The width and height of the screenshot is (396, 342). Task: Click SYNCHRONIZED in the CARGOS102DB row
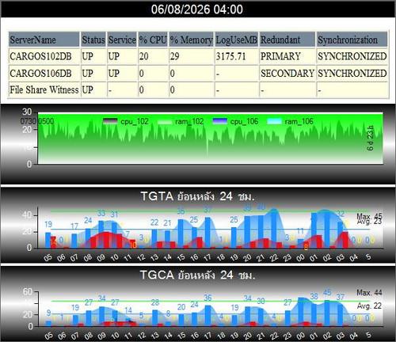tap(352, 56)
